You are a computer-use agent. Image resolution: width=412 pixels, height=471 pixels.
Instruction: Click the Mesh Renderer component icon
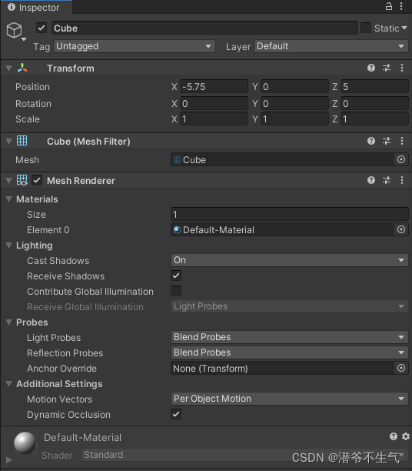point(22,180)
